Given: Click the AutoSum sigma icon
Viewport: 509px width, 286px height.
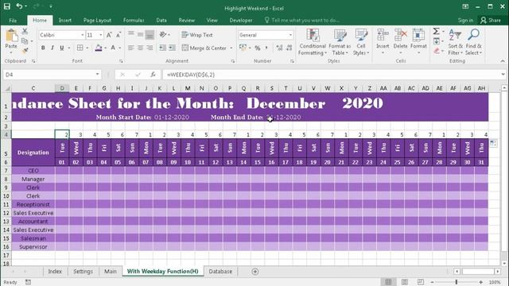Looking at the screenshot, I should click(437, 32).
